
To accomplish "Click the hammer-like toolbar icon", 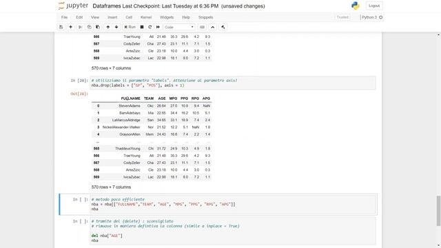I will tap(223, 27).
